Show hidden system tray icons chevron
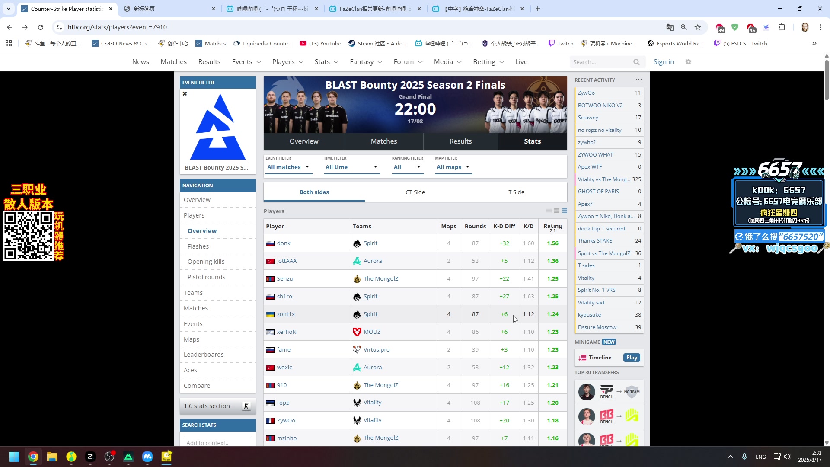The width and height of the screenshot is (830, 467). click(730, 457)
